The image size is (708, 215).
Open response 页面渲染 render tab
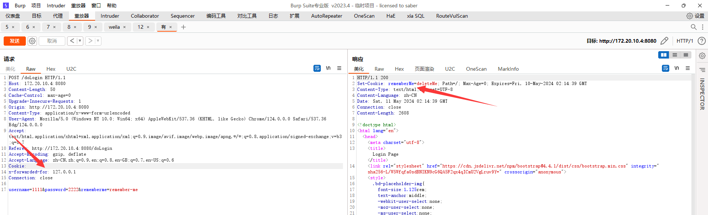(424, 69)
